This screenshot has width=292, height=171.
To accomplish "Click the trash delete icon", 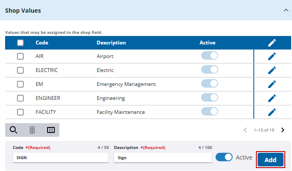I will pos(32,130).
